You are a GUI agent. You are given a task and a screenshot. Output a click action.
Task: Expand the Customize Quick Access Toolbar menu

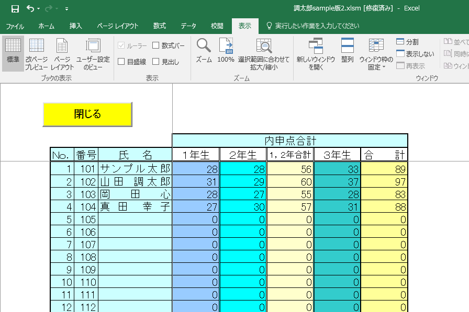click(66, 9)
